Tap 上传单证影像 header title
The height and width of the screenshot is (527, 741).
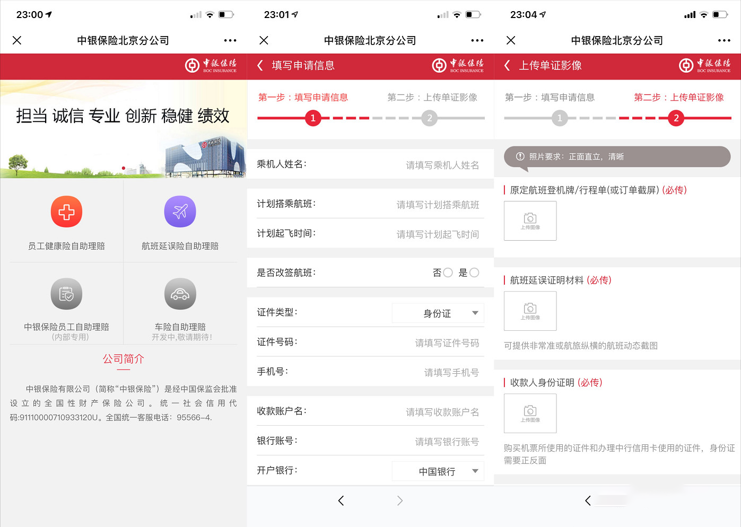pyautogui.click(x=550, y=65)
